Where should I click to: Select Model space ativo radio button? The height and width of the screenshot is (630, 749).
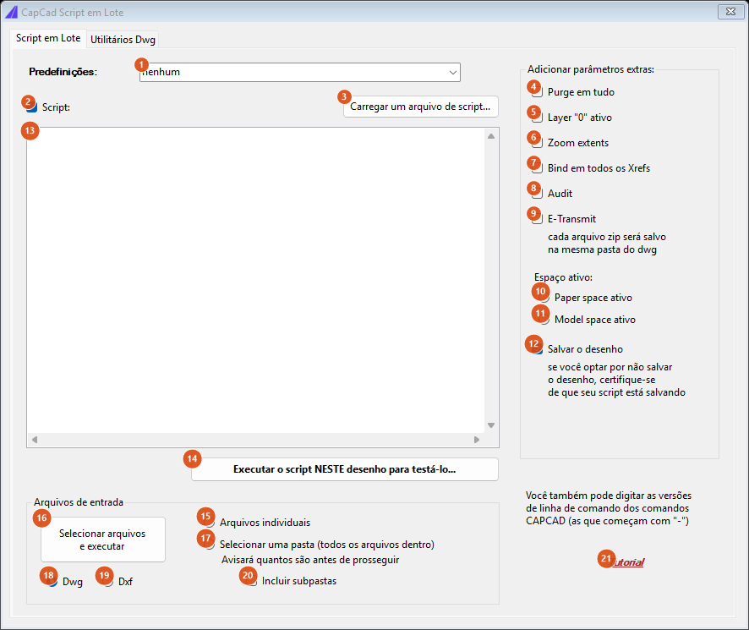(x=544, y=320)
